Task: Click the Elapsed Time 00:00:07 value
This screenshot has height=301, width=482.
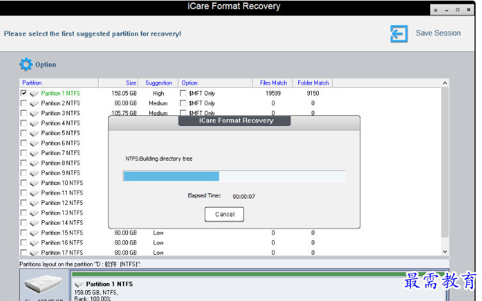Action: click(x=244, y=197)
